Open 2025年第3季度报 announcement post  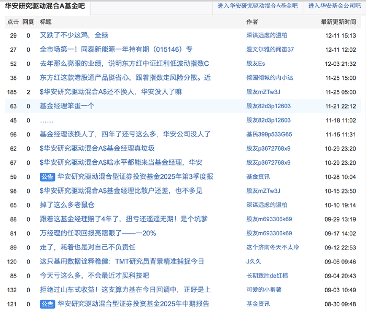click(135, 177)
